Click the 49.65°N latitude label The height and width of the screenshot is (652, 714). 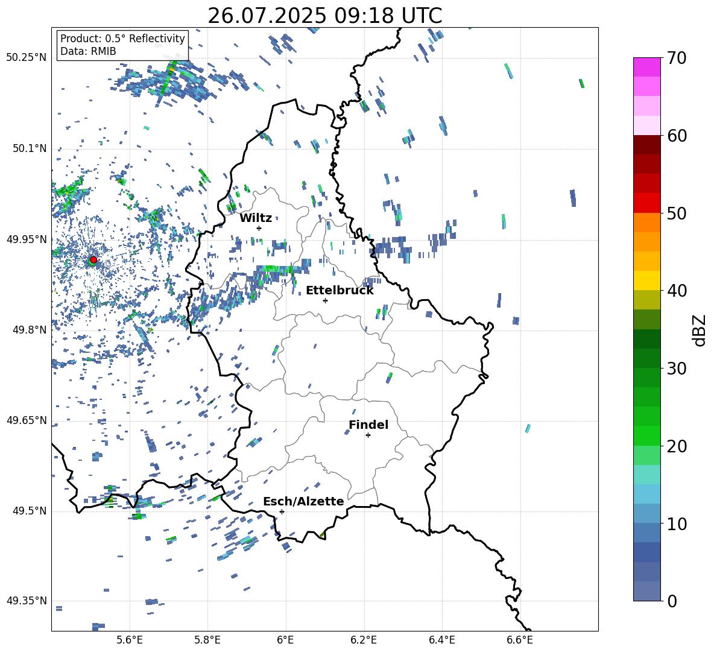[x=27, y=420]
